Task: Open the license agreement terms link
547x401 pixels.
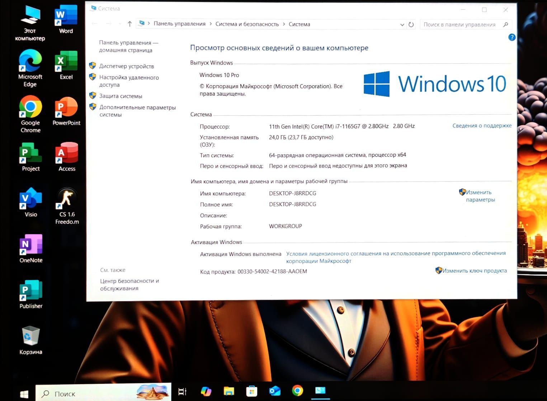Action: 396,257
